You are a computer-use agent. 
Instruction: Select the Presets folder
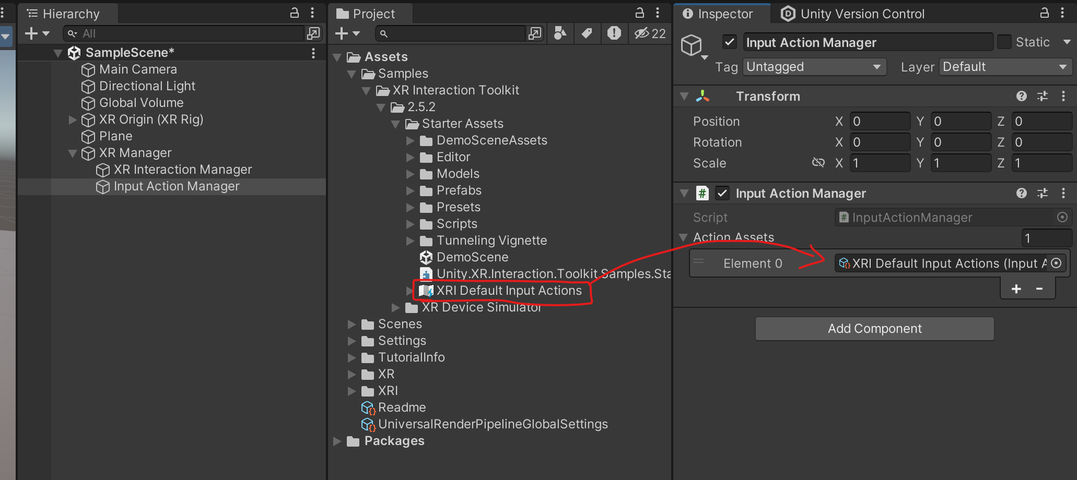450,207
